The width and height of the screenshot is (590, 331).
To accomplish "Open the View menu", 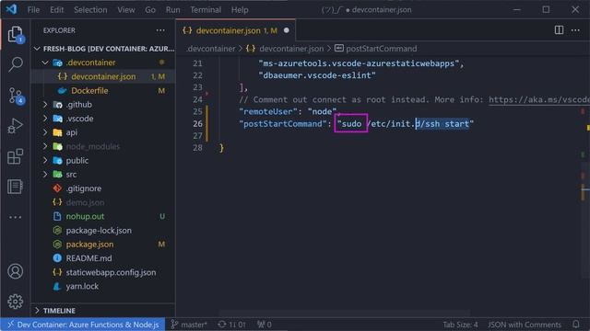I will [126, 10].
